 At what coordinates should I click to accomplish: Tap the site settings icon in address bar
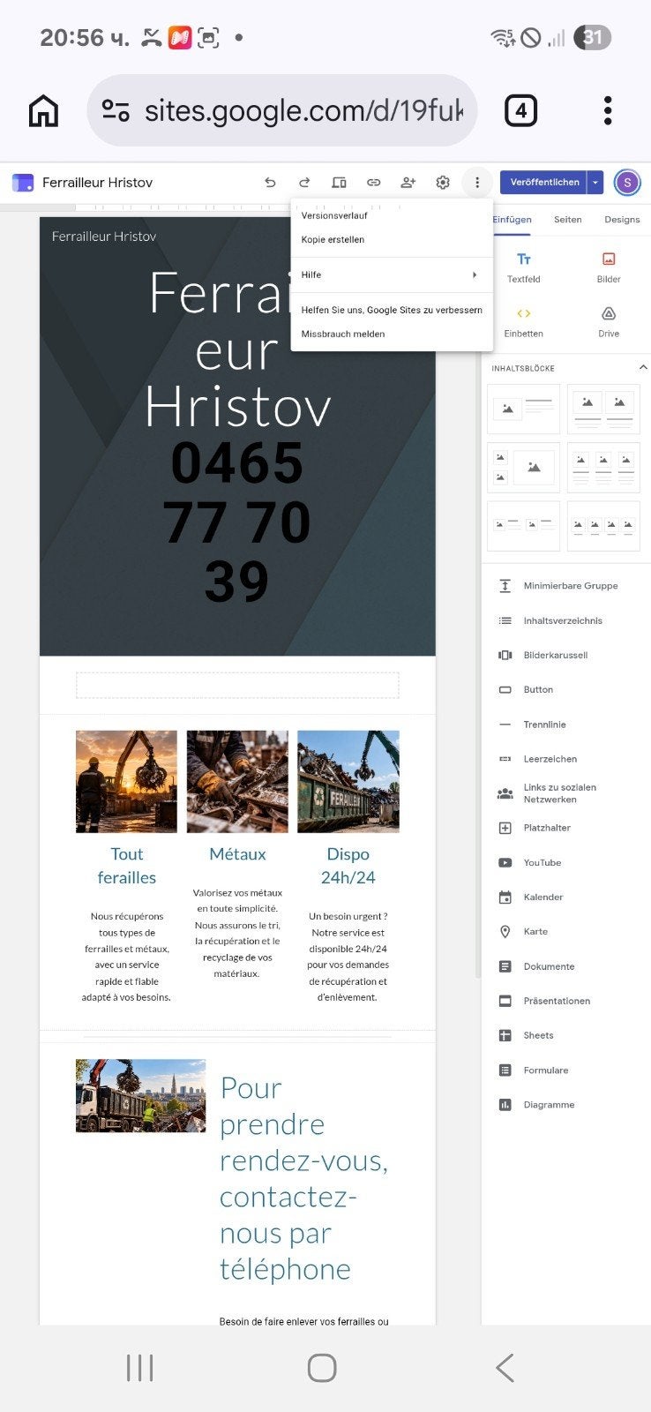(x=116, y=110)
